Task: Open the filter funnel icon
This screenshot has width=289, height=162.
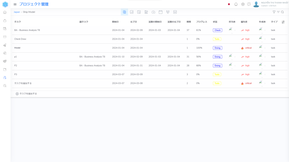Action: [274, 12]
